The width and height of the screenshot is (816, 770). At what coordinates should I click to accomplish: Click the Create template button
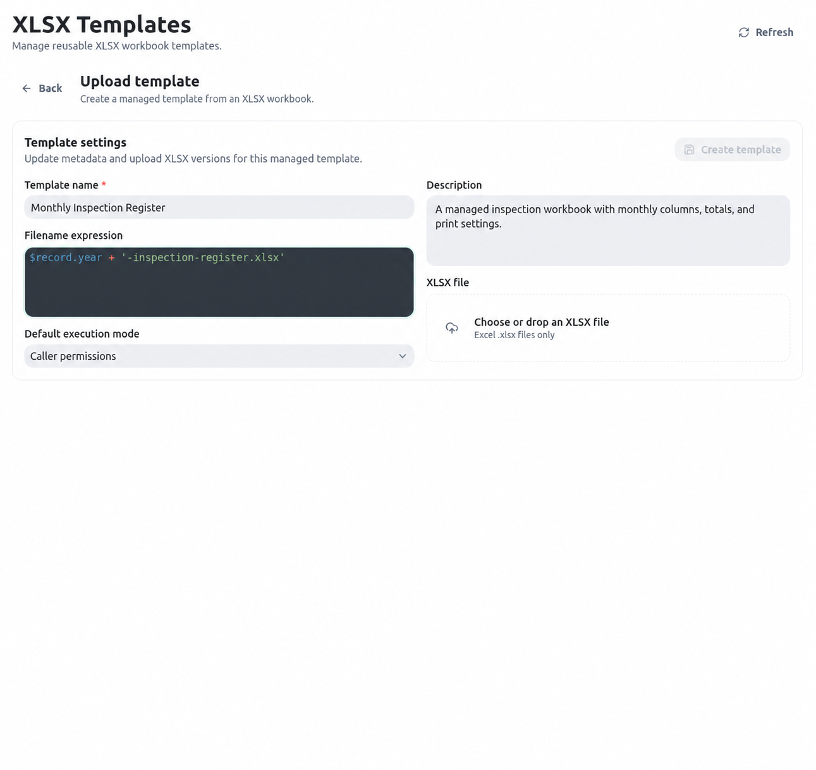coord(733,150)
